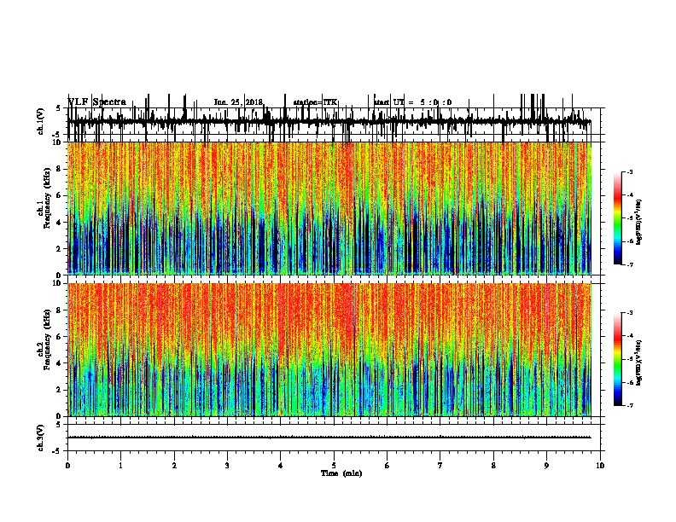This screenshot has height=522, width=676.
Task: Click the ch.2 colorbar "log(PSD)" unit label
Action: 639,362
